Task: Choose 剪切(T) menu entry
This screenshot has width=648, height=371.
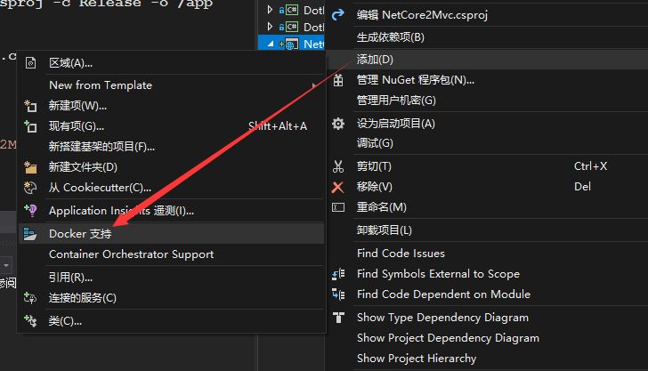Action: [x=488, y=166]
